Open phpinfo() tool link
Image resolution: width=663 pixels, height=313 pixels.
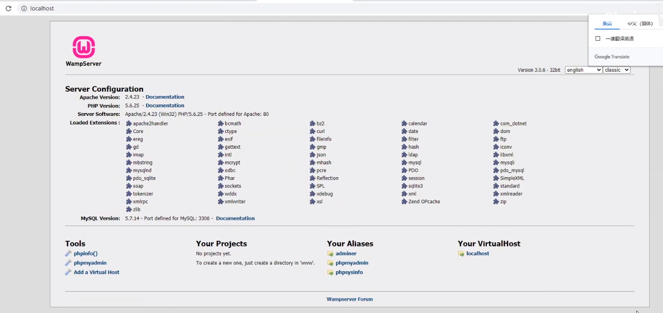click(x=85, y=254)
